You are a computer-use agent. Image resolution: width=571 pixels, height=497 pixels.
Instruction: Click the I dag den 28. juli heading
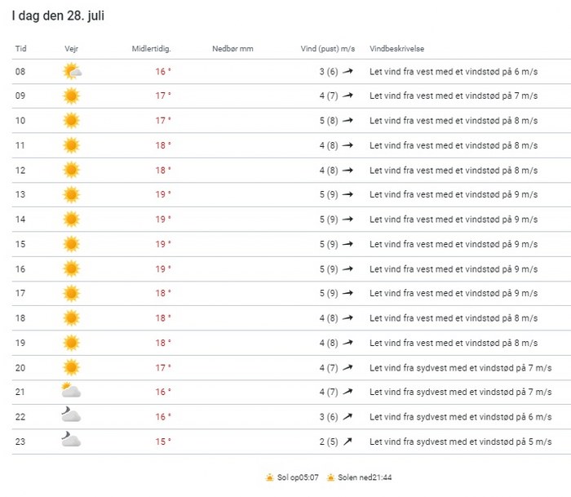57,16
